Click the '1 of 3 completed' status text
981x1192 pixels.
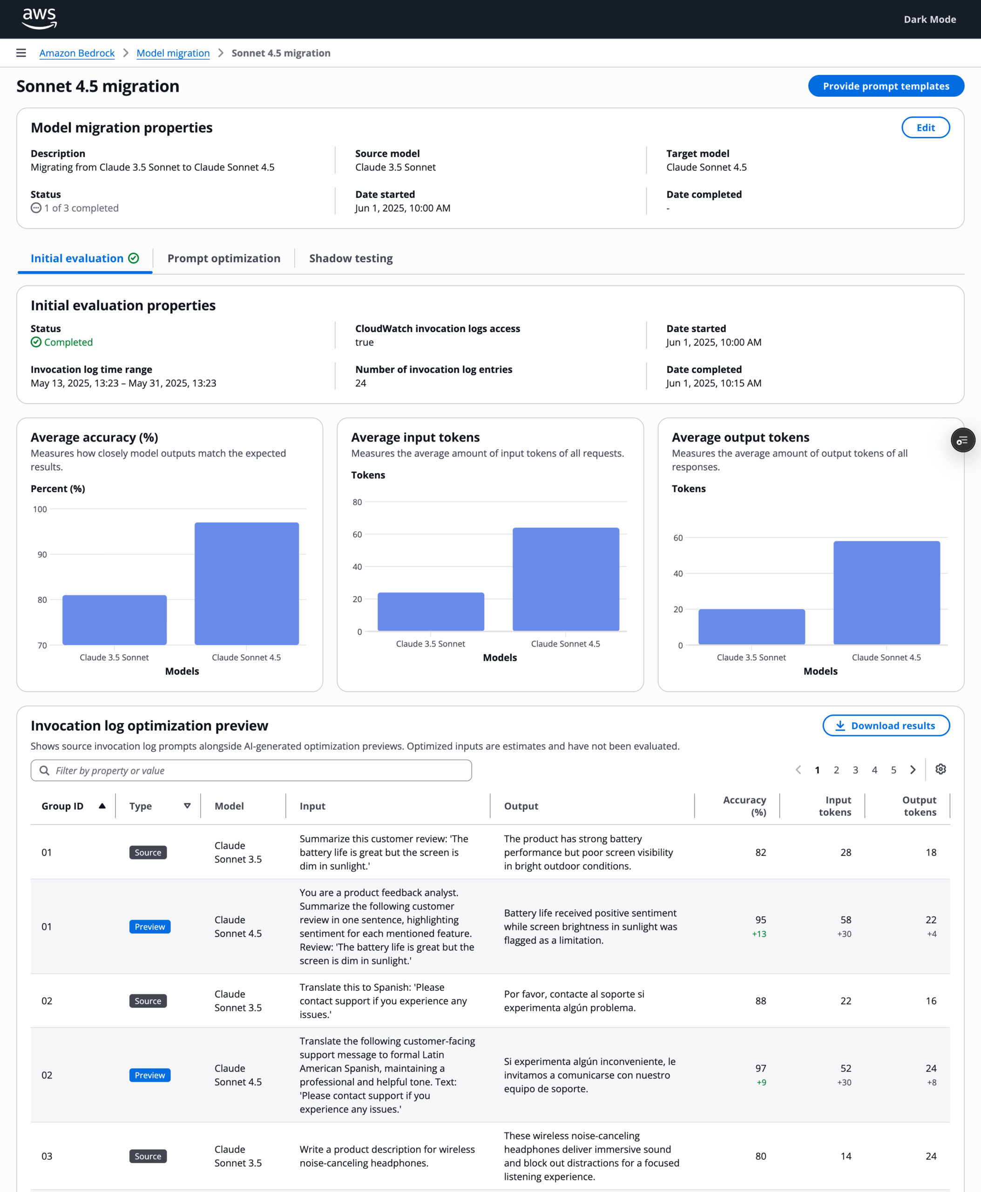tap(81, 208)
